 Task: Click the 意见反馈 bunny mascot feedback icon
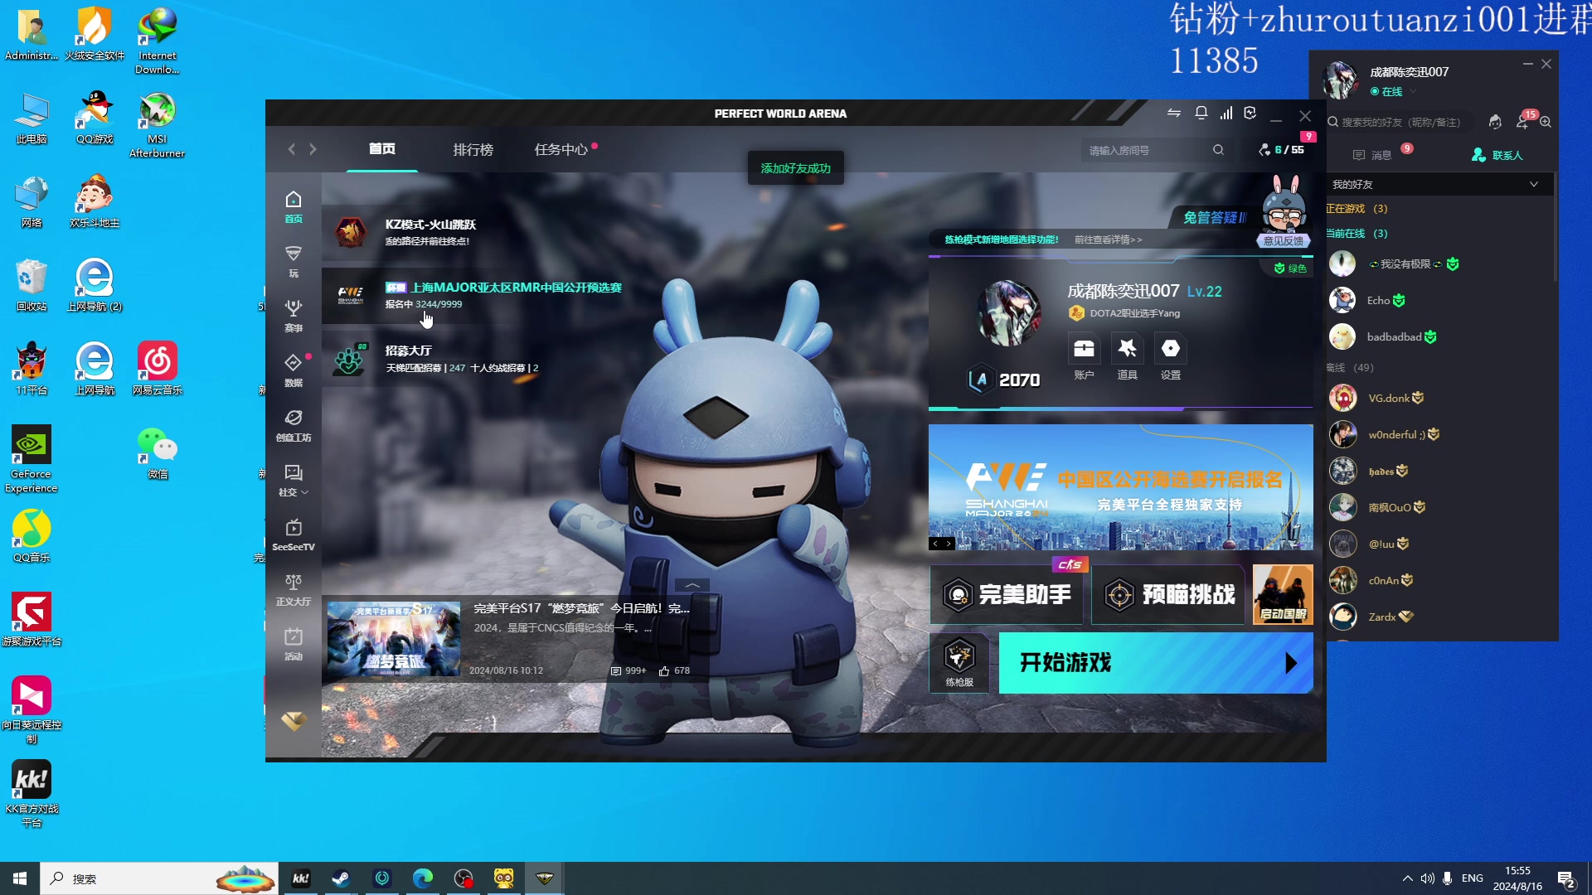[x=1284, y=213]
